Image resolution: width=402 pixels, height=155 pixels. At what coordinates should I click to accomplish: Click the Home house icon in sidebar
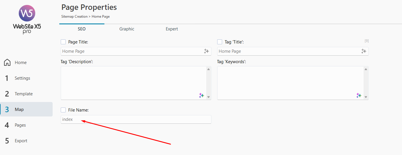tap(8, 63)
